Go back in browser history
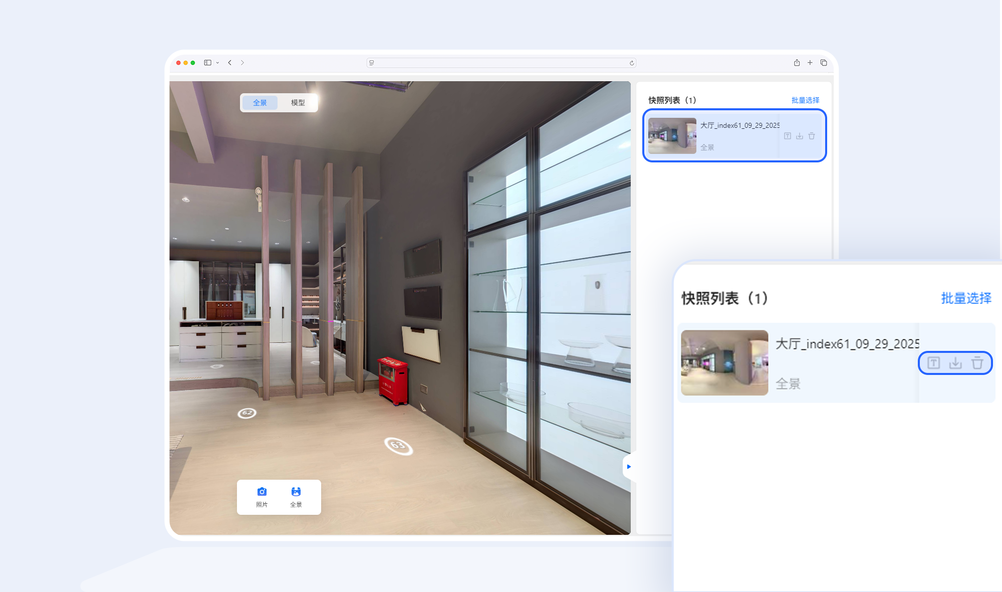The image size is (1002, 592). coord(229,63)
